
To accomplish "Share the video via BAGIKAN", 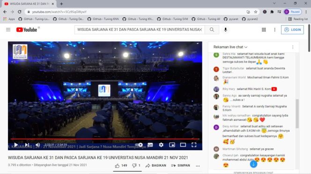I will tap(155, 166).
